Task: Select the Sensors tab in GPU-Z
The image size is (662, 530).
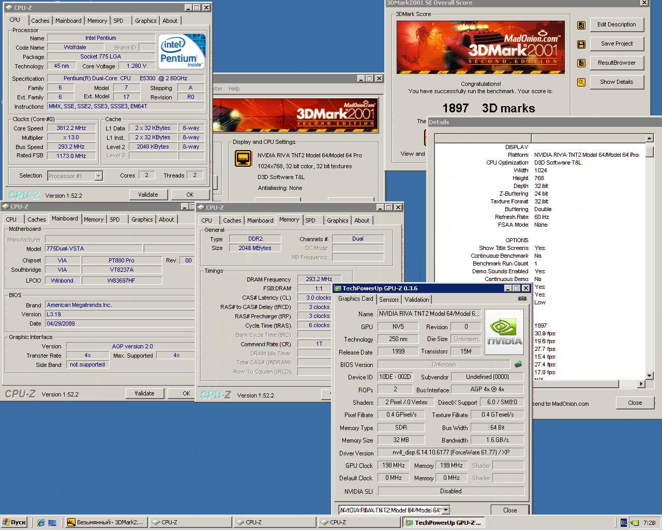Action: (389, 300)
